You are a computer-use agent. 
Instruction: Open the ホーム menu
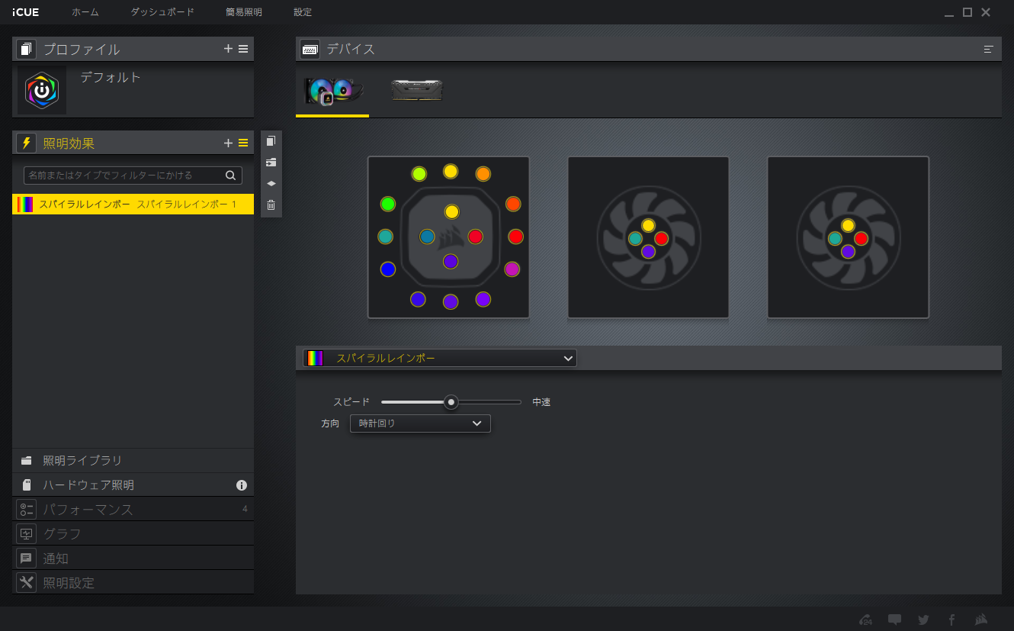(x=85, y=12)
